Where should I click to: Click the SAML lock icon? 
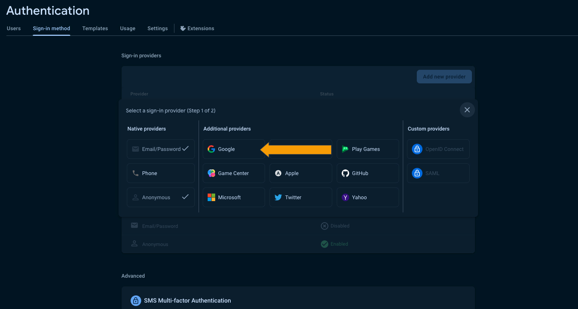coord(417,173)
